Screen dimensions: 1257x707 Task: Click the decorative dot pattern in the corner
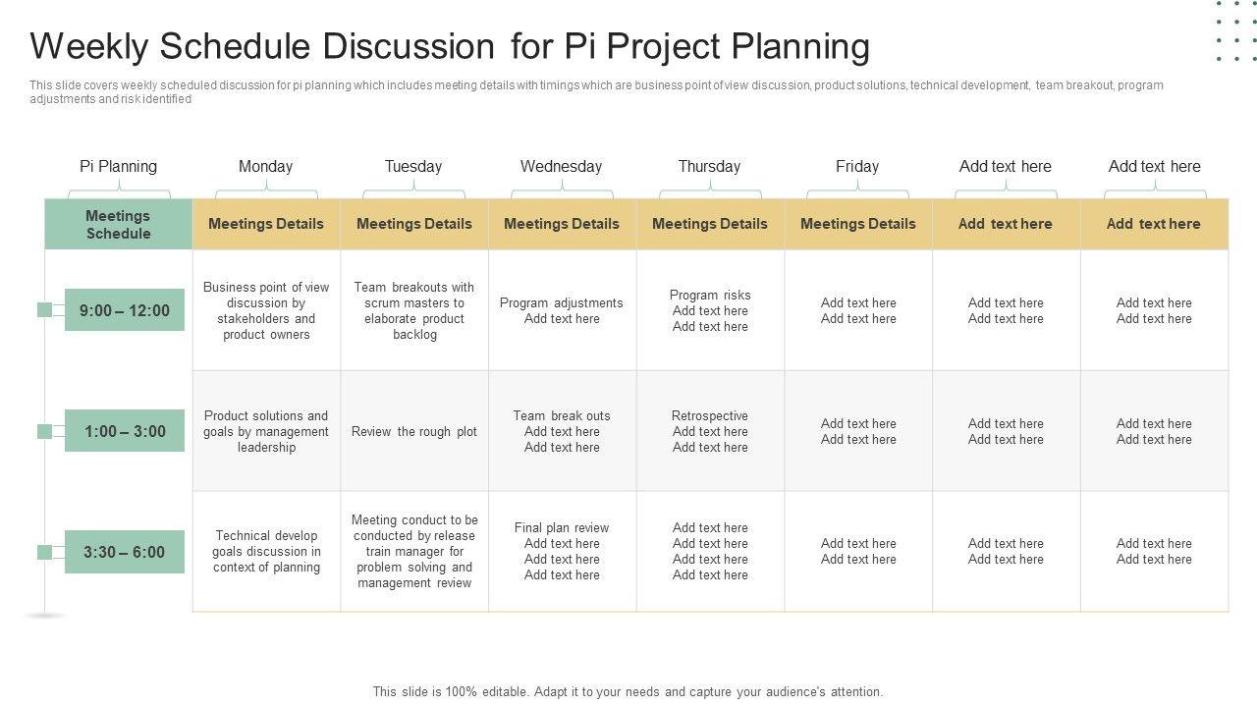1235,31
